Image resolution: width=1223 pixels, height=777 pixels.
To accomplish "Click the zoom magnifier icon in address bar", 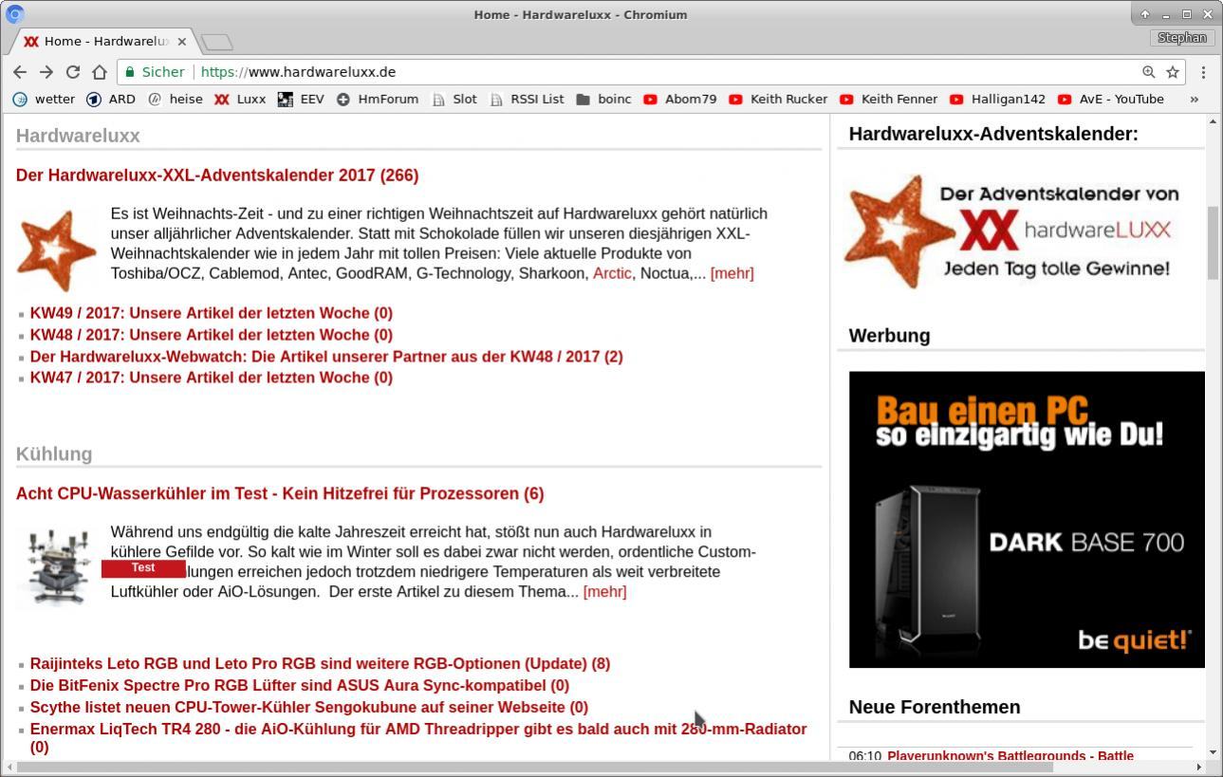I will [1148, 72].
